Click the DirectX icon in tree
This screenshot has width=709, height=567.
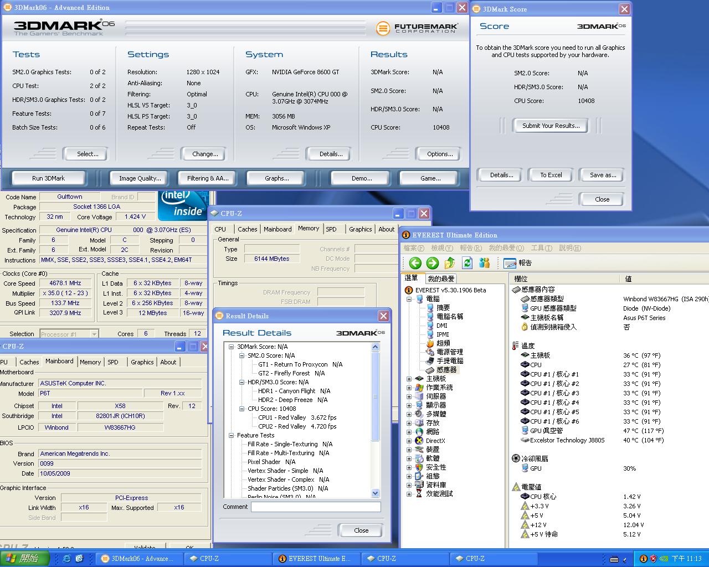pos(419,441)
